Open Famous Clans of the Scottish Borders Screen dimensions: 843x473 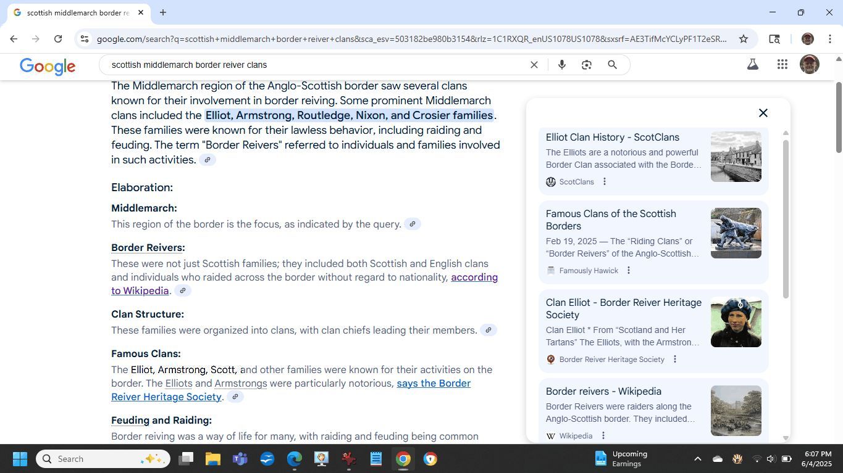[x=611, y=220]
